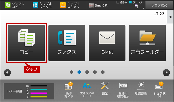Go to previous home page with left arrow
The height and width of the screenshot is (102, 174).
[7, 73]
